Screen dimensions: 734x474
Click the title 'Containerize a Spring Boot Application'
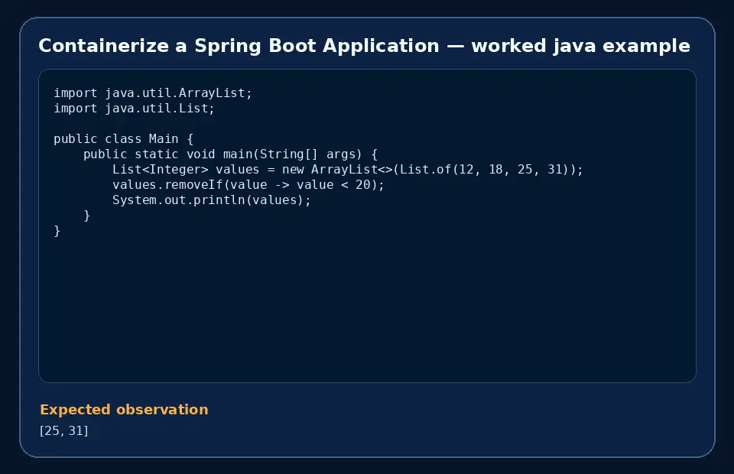tap(364, 46)
